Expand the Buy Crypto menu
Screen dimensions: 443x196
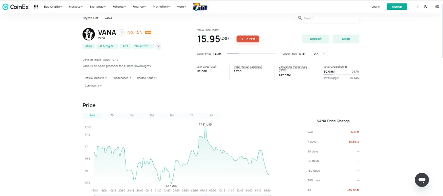(x=53, y=7)
